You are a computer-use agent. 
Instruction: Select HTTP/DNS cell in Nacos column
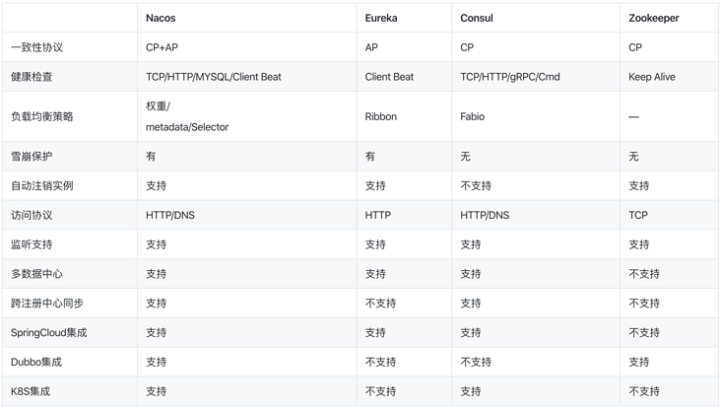click(170, 215)
